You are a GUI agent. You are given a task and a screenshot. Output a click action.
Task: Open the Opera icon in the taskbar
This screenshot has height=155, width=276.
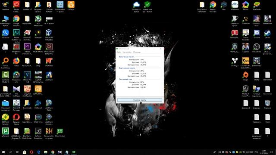pyautogui.click(x=31, y=152)
